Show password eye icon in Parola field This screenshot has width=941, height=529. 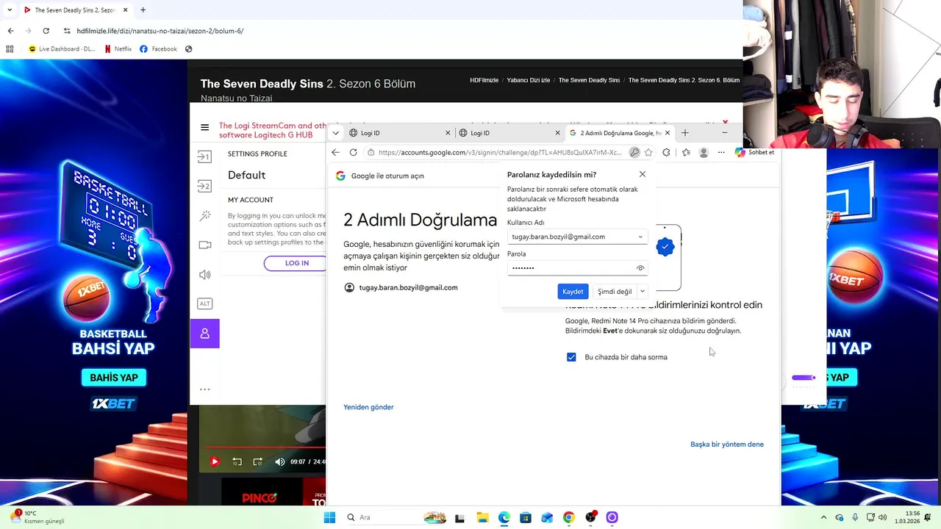(640, 268)
